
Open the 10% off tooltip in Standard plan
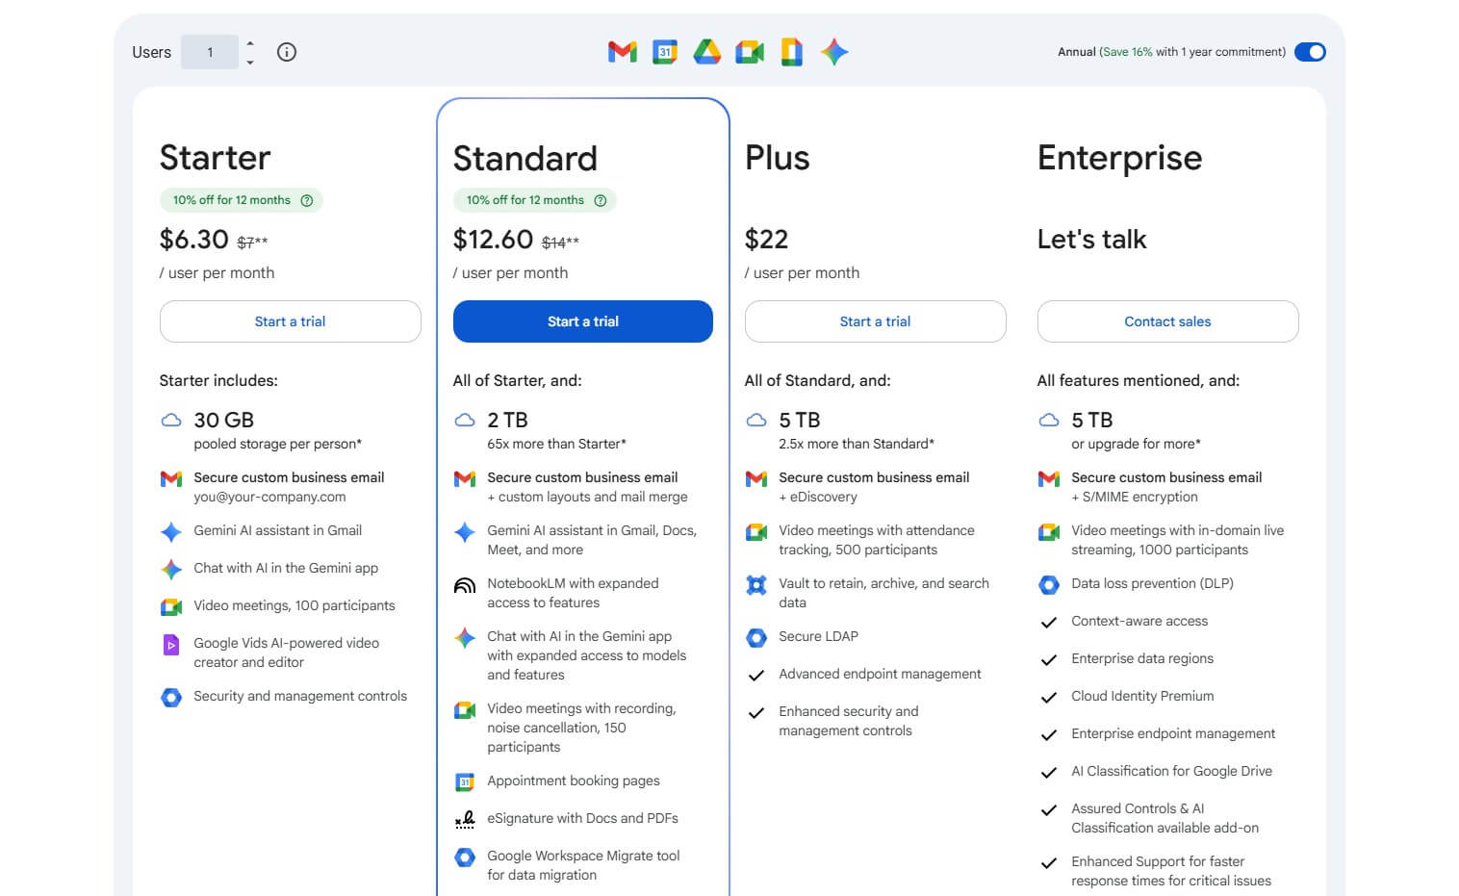pyautogui.click(x=600, y=200)
